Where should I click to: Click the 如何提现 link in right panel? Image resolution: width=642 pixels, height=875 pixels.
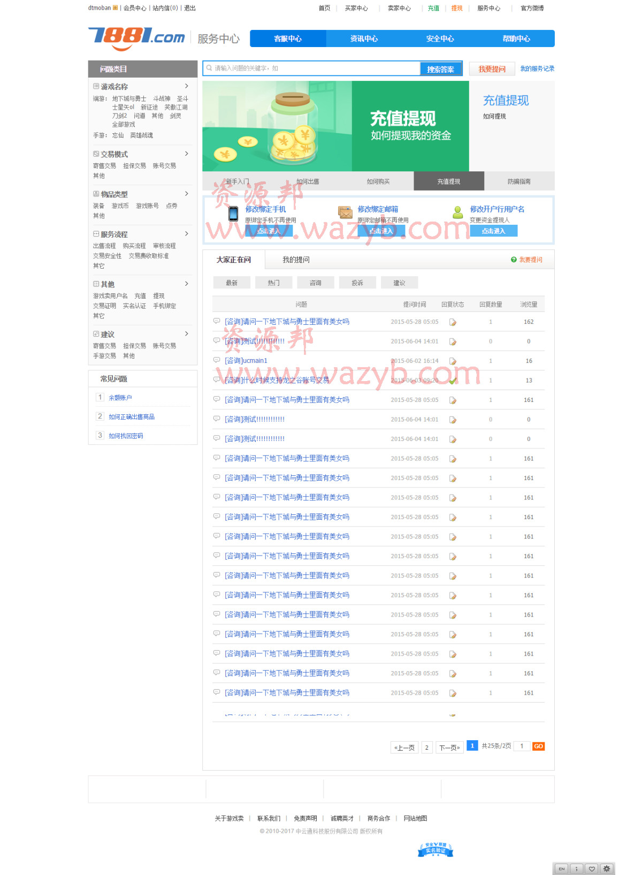coord(494,116)
